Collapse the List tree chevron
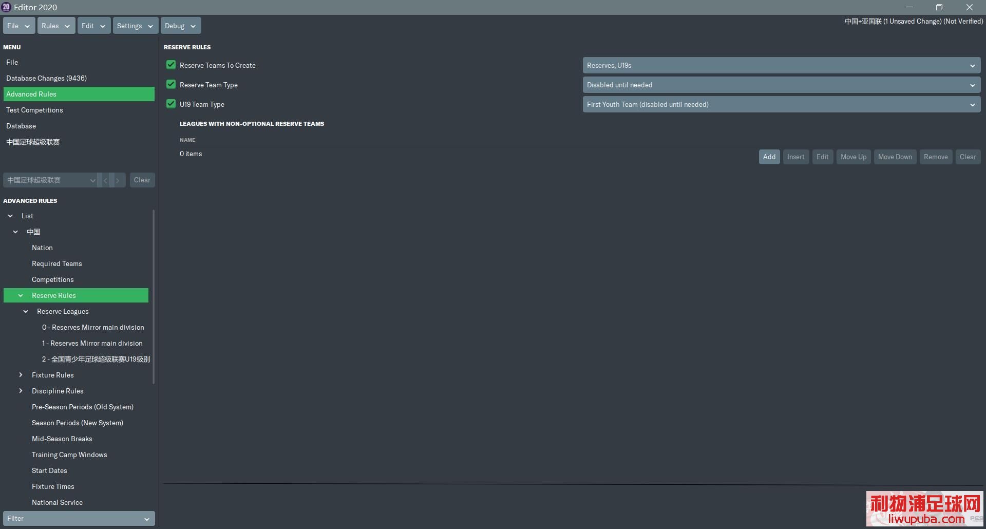986x529 pixels. [10, 216]
